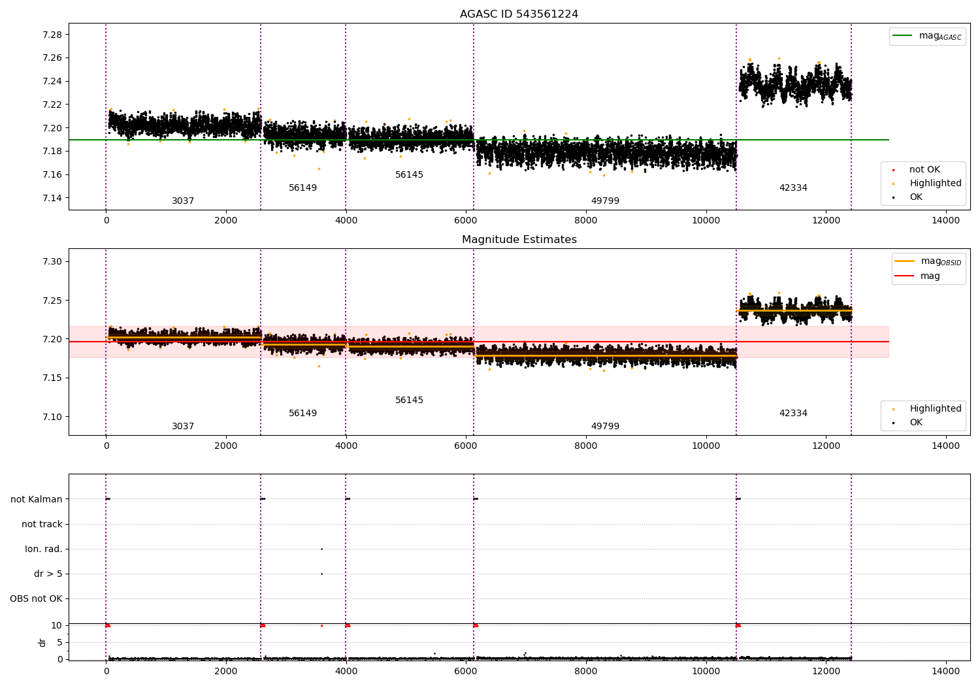
Task: Click the 'OBS not OK' axis label
Action: (x=36, y=599)
